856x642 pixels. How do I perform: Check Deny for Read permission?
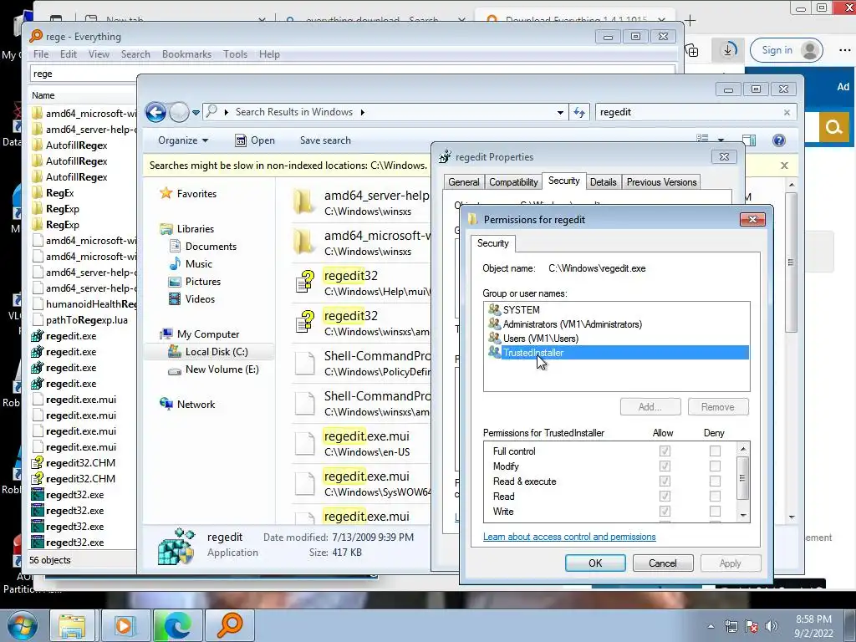(715, 497)
